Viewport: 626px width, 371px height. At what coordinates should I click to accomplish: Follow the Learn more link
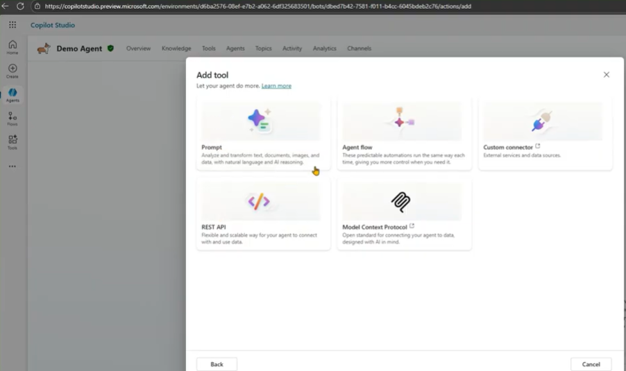[x=276, y=86]
